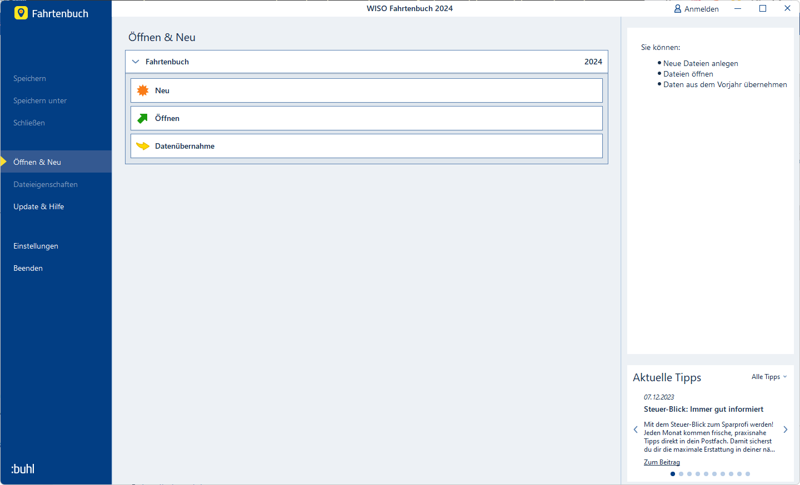Open Update & Hilfe in the sidebar
The width and height of the screenshot is (800, 485).
[39, 206]
